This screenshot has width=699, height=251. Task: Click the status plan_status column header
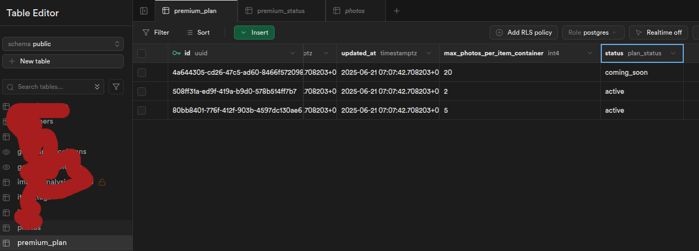pos(642,53)
